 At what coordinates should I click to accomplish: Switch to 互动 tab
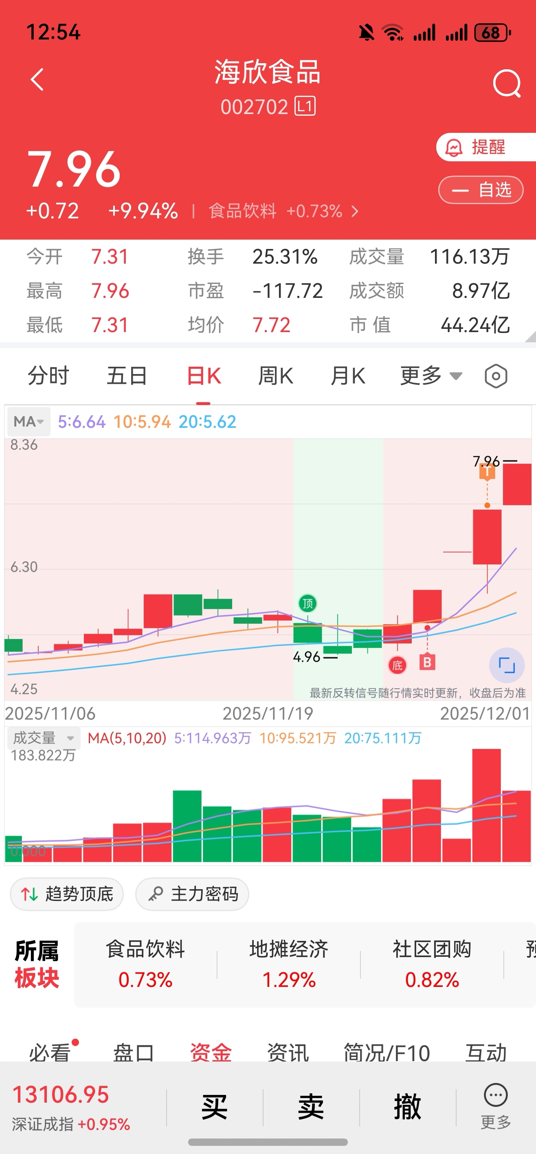coord(486,1052)
